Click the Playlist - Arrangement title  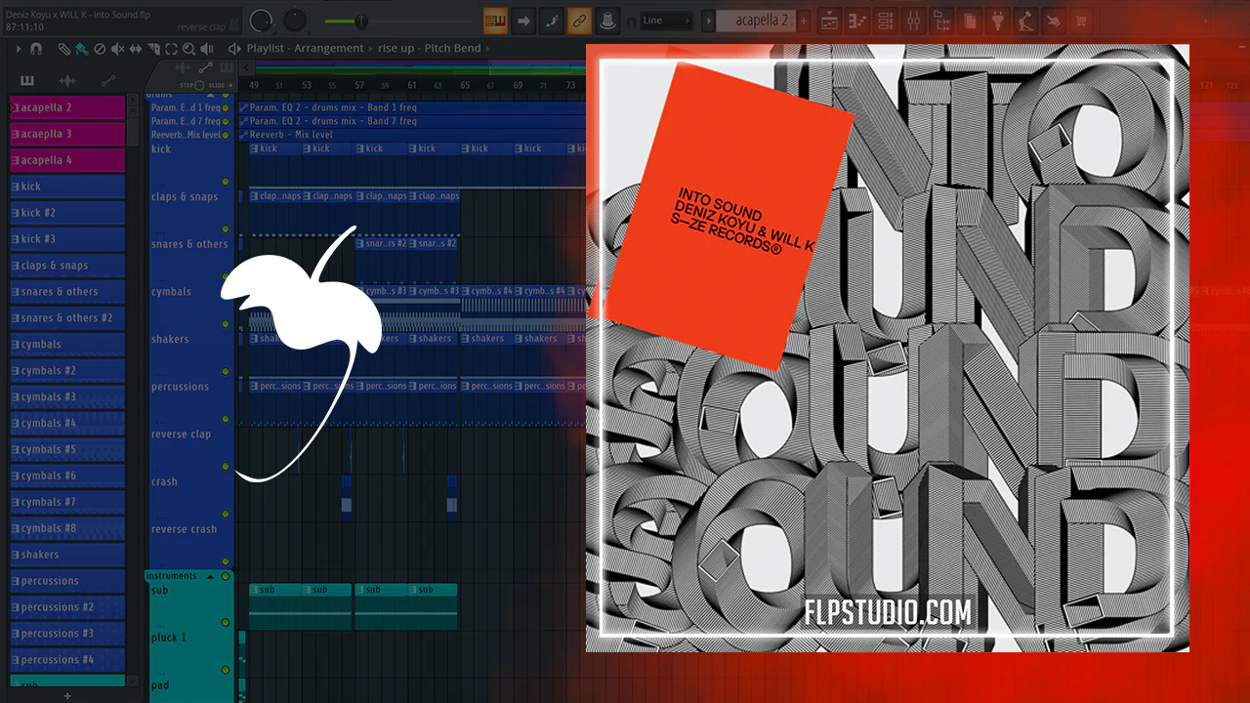pyautogui.click(x=305, y=48)
